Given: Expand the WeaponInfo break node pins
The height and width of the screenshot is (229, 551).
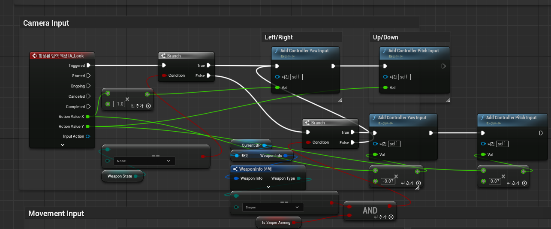Looking at the screenshot, I should click(268, 187).
